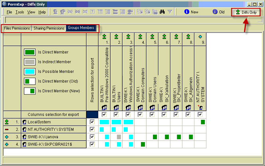This screenshot has width=265, height=166.
Task: Click the green cell for LocalSystem under column 9
Action: click(203, 122)
